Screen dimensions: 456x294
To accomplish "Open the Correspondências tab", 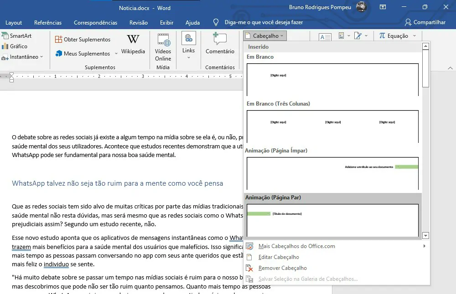I will 95,23.
